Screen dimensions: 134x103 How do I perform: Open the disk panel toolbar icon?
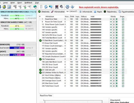[9, 7]
